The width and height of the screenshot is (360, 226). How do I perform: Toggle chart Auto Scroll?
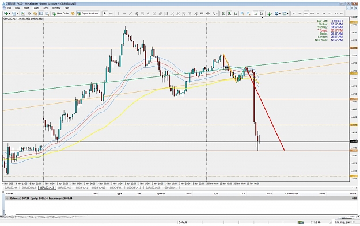pyautogui.click(x=256, y=14)
